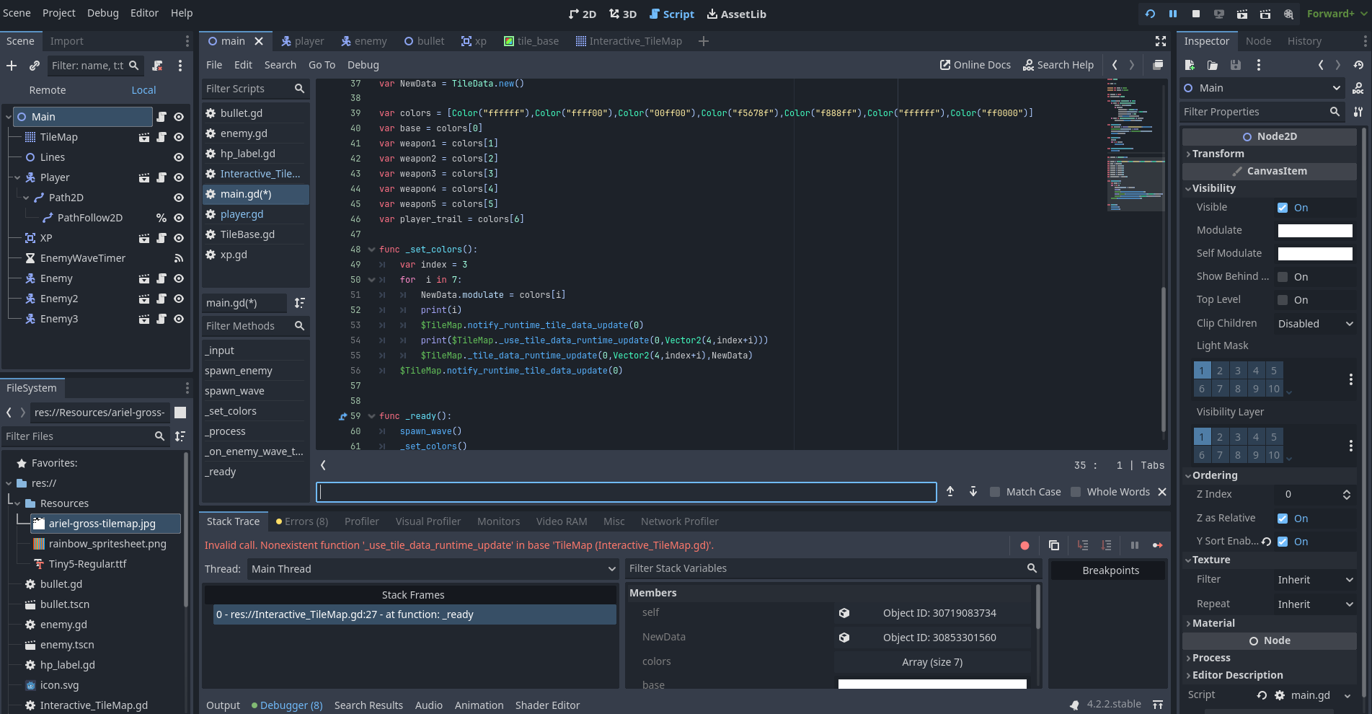This screenshot has width=1372, height=714.
Task: Toggle alphabetical sorting of the methods list
Action: pos(300,303)
